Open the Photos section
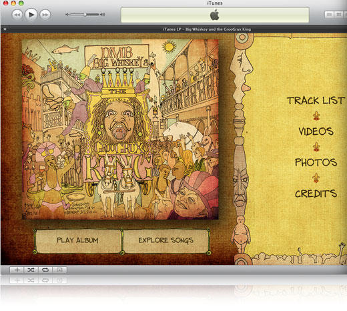This screenshot has width=347, height=311. point(316,162)
